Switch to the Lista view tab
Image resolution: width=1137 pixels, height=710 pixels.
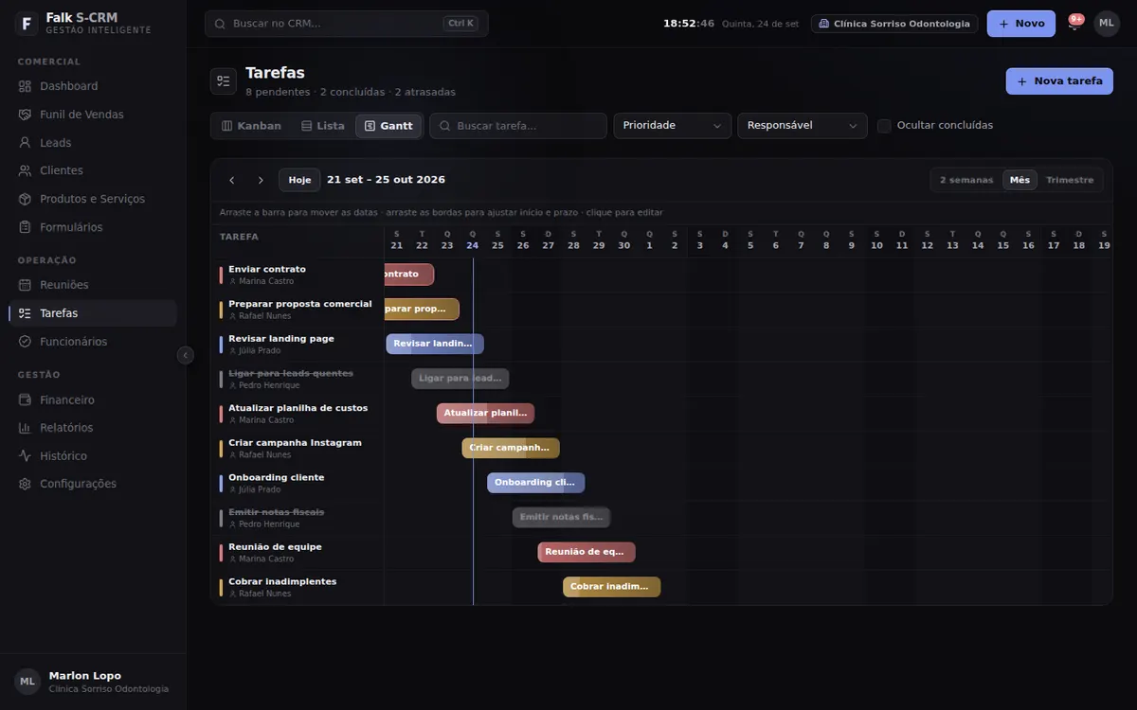322,126
